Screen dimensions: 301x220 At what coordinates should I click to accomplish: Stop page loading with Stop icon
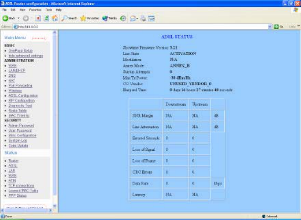[38, 18]
